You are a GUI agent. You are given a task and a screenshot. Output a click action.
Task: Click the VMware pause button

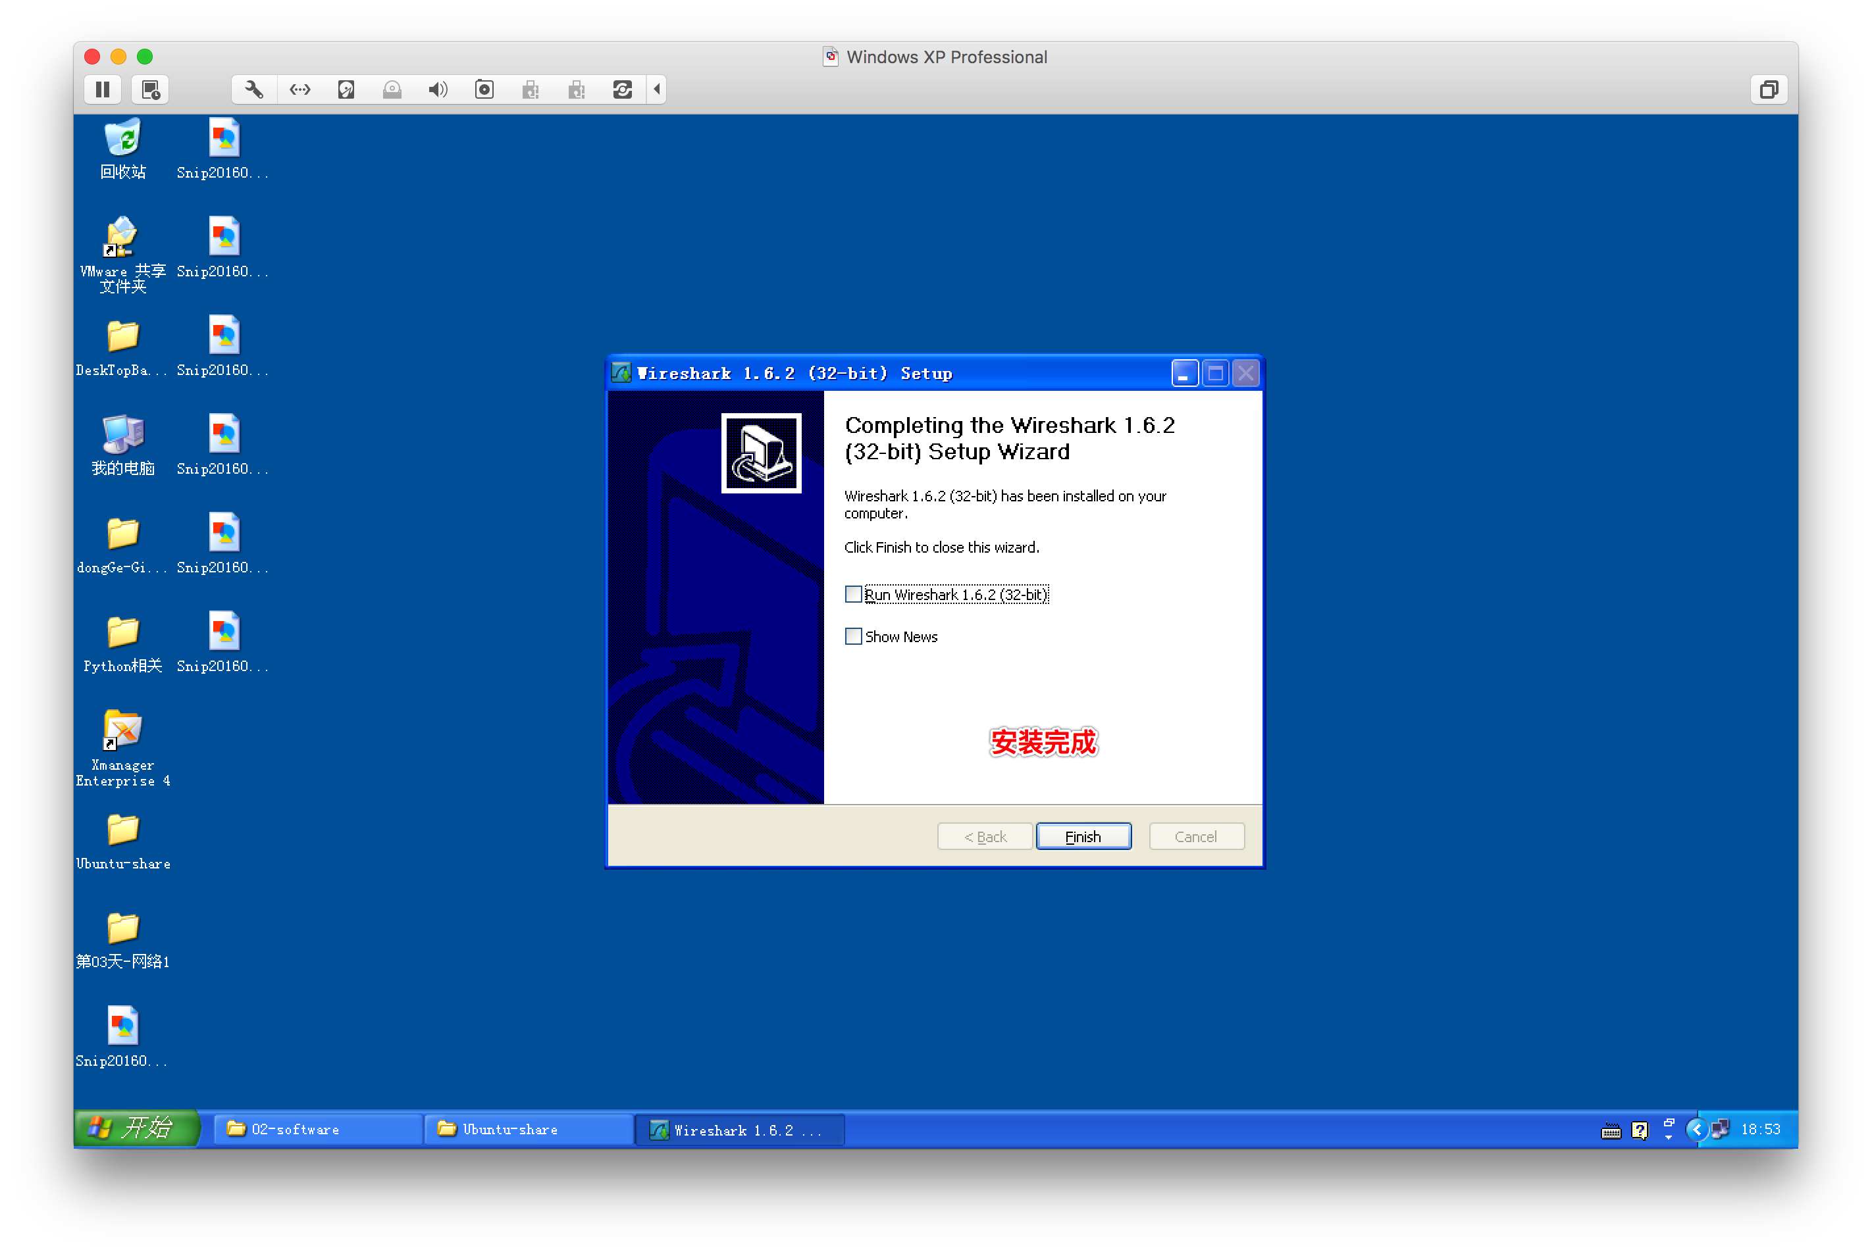point(103,89)
